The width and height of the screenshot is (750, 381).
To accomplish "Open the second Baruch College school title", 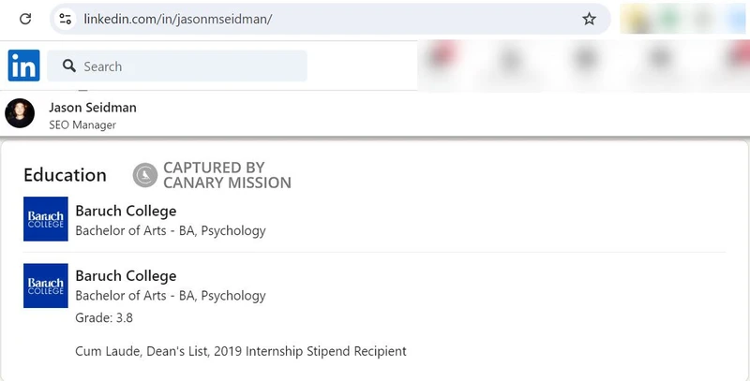I will (126, 276).
